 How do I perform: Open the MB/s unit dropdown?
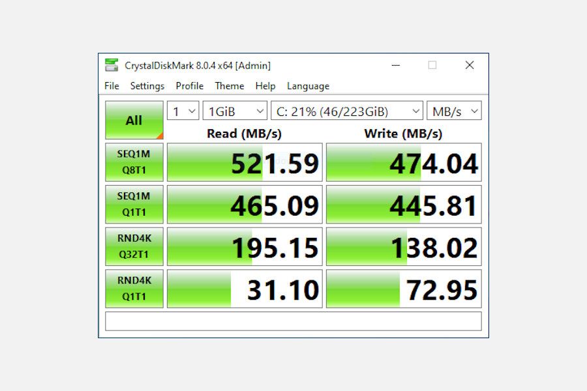454,111
